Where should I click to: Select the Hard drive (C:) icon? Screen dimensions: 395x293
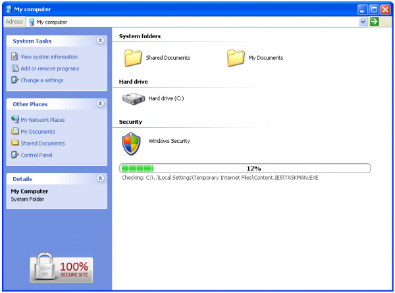134,99
